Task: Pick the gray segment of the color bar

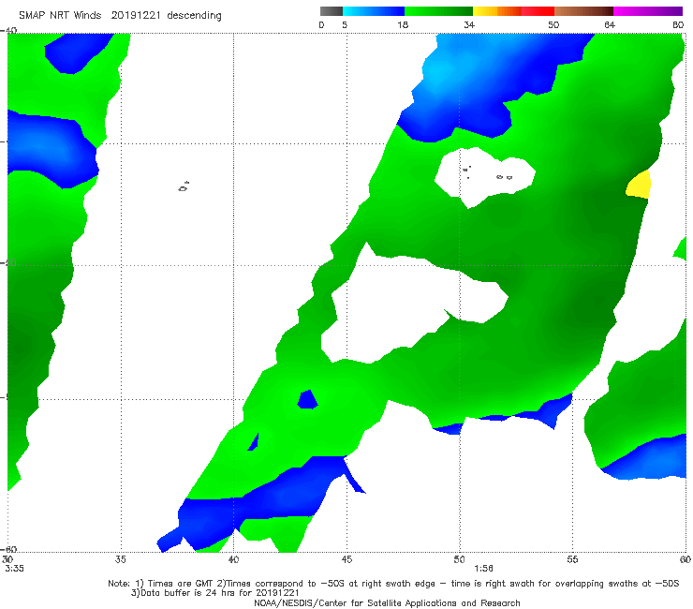Action: pyautogui.click(x=331, y=11)
